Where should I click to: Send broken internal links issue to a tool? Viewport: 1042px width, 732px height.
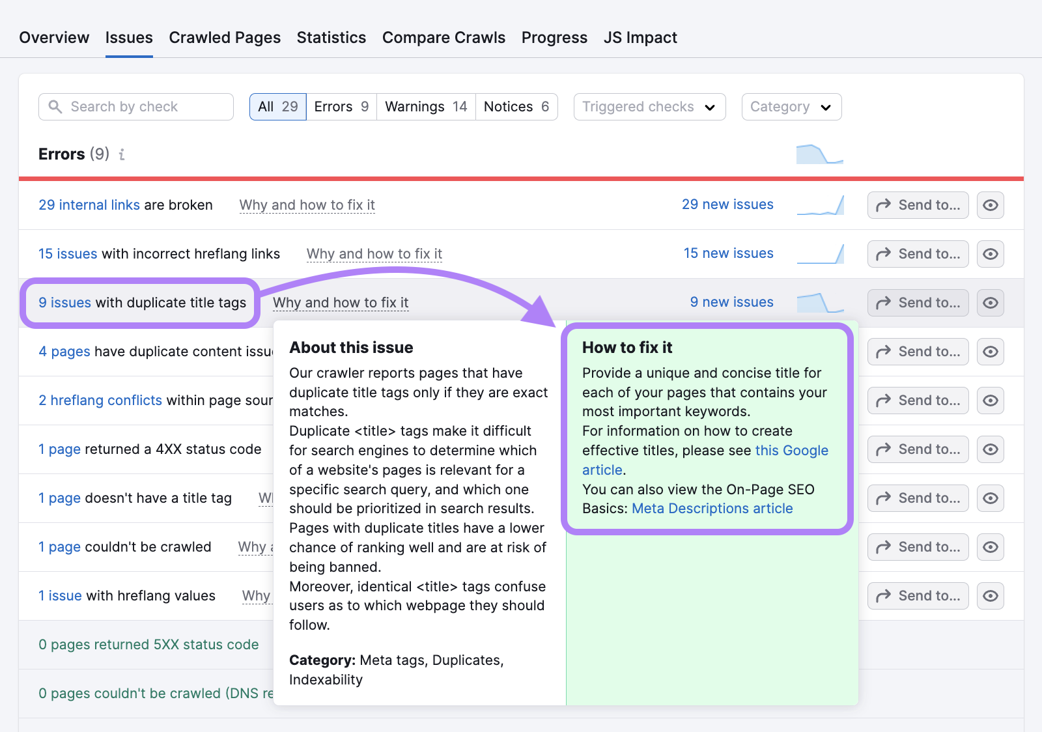[x=918, y=205]
